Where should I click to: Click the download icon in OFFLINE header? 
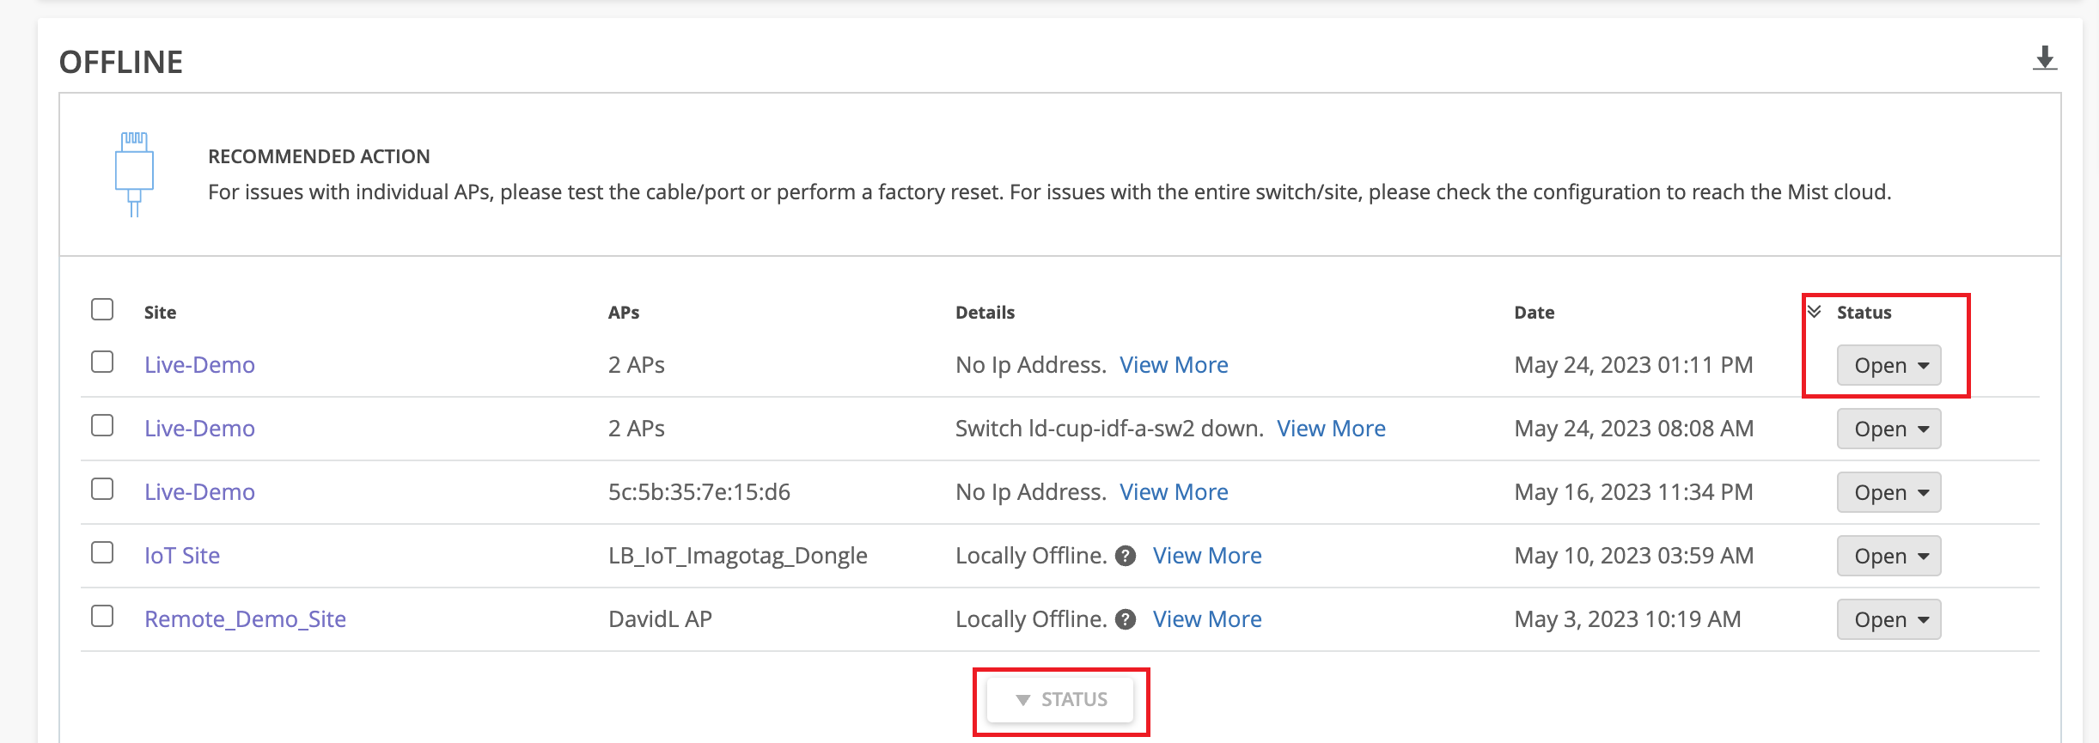click(2045, 58)
